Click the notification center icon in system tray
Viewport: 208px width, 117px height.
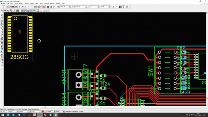pyautogui.click(x=204, y=115)
